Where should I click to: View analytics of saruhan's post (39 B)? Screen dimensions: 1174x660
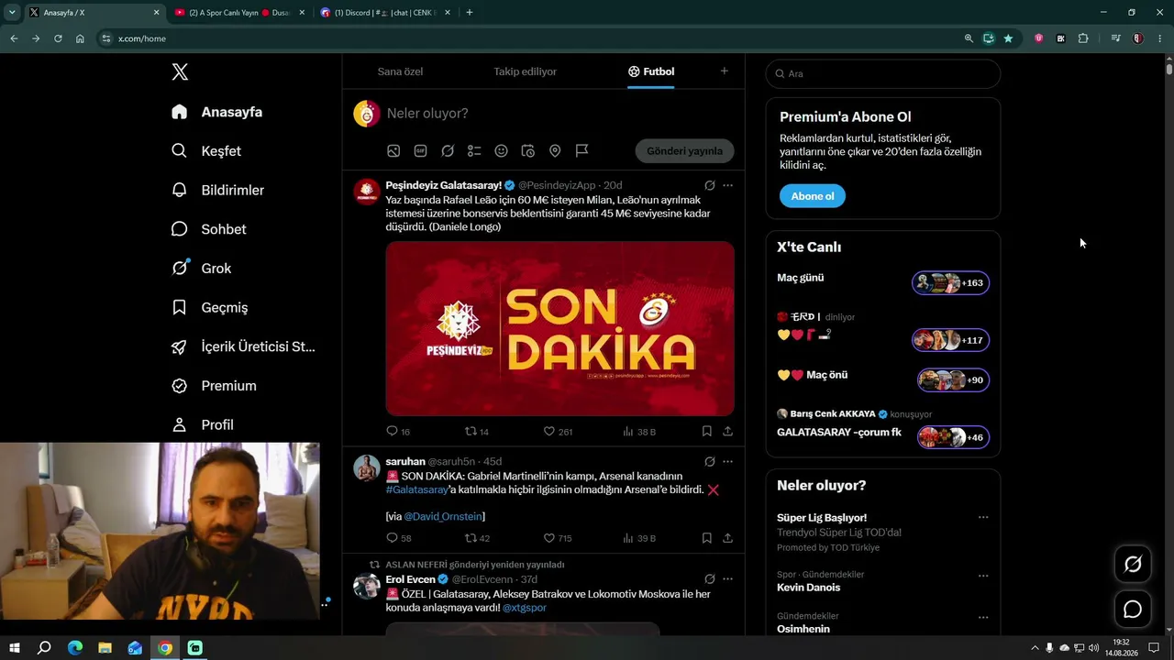pyautogui.click(x=639, y=538)
